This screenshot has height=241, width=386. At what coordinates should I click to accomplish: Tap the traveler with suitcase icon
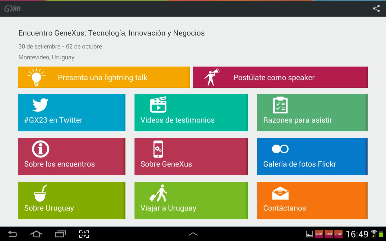158,193
